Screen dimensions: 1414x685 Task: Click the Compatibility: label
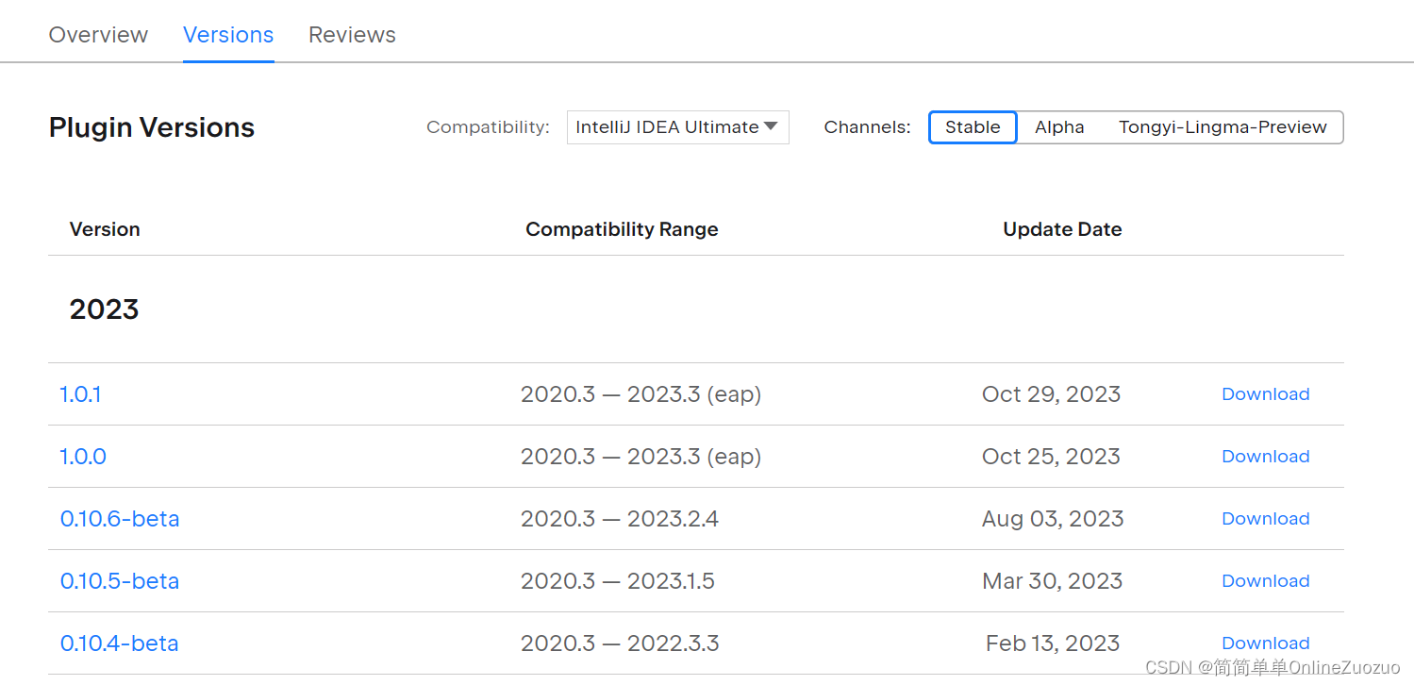click(488, 127)
